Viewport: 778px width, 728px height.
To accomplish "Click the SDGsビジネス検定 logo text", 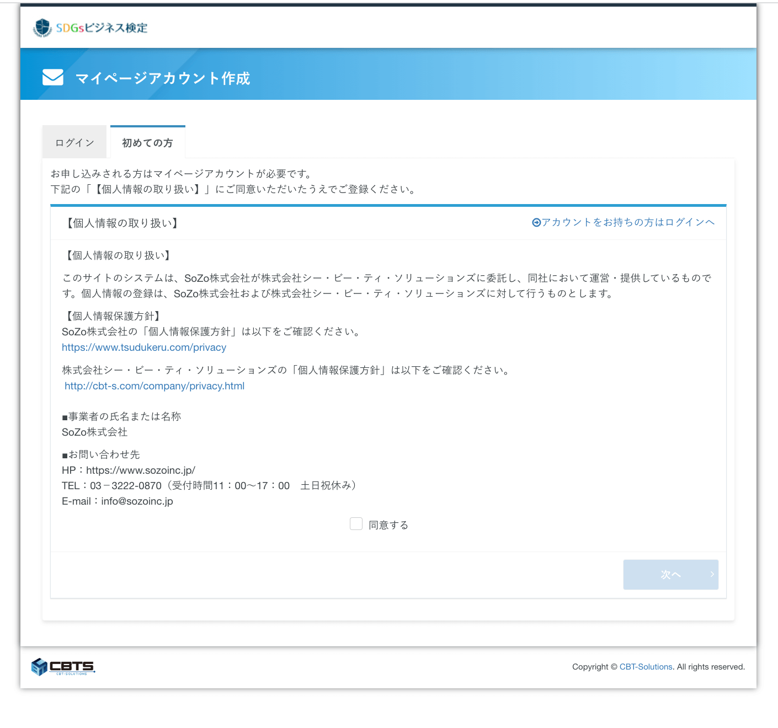I will pyautogui.click(x=102, y=28).
